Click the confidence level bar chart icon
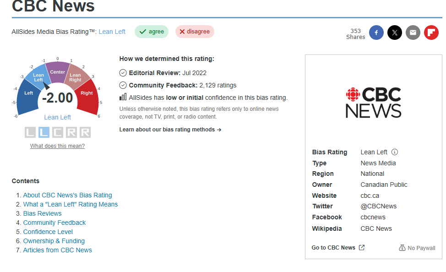 coord(123,97)
